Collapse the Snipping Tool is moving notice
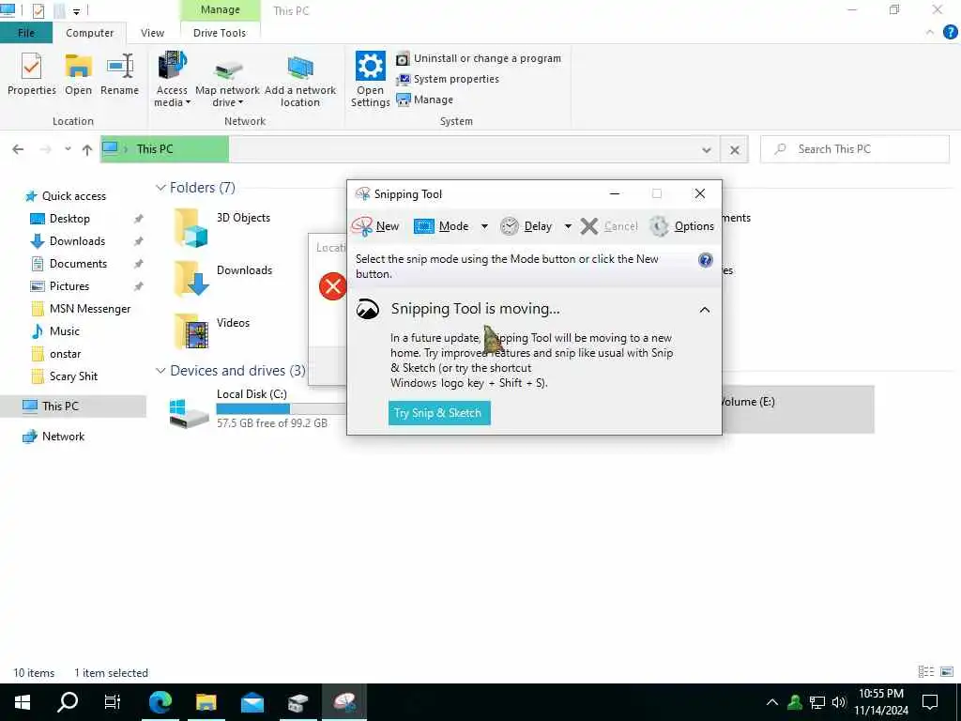 click(705, 310)
